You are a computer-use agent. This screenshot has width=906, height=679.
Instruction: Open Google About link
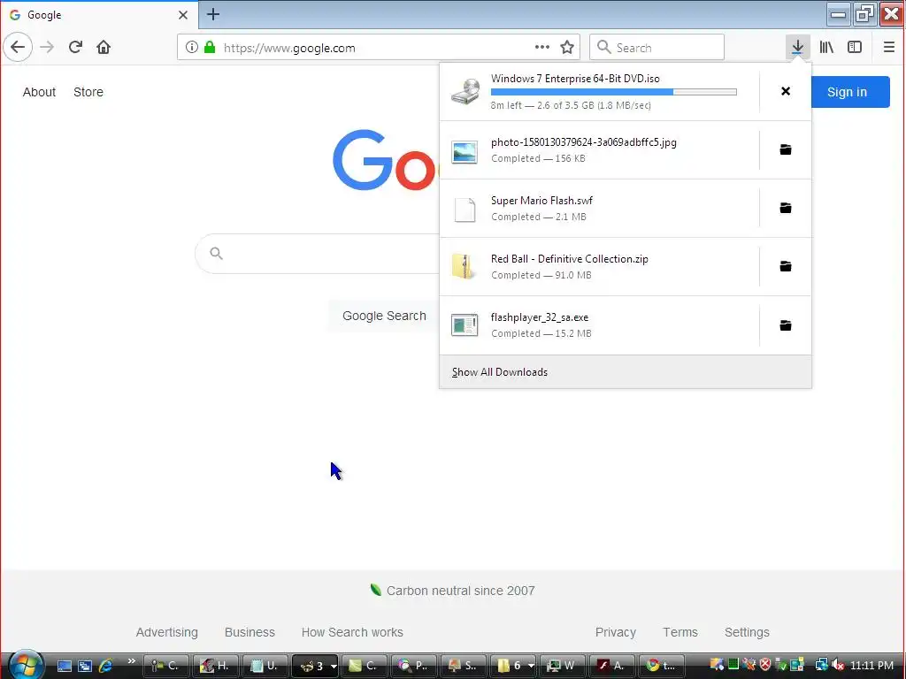pyautogui.click(x=39, y=92)
